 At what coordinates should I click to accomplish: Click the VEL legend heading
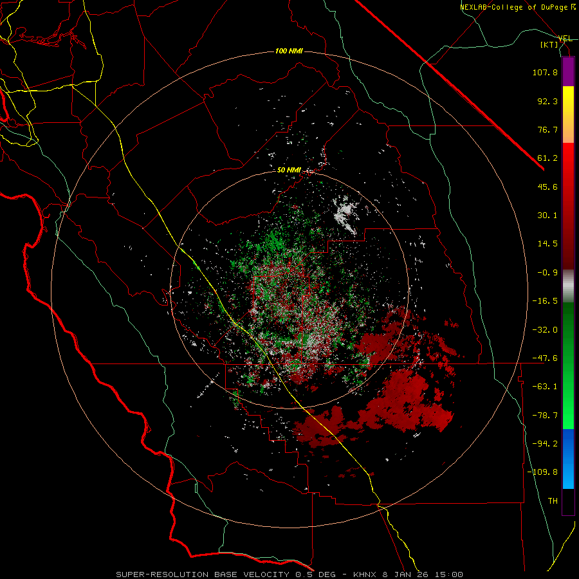tap(565, 39)
